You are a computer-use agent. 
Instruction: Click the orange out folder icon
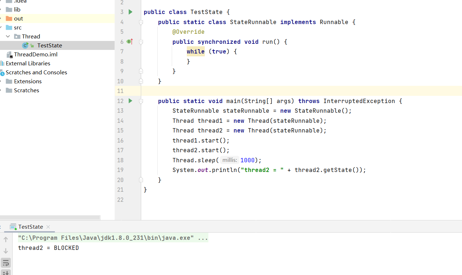pyautogui.click(x=9, y=18)
